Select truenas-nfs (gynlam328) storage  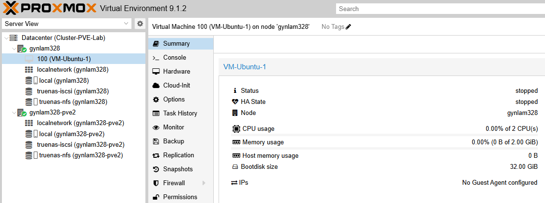pyautogui.click(x=73, y=102)
